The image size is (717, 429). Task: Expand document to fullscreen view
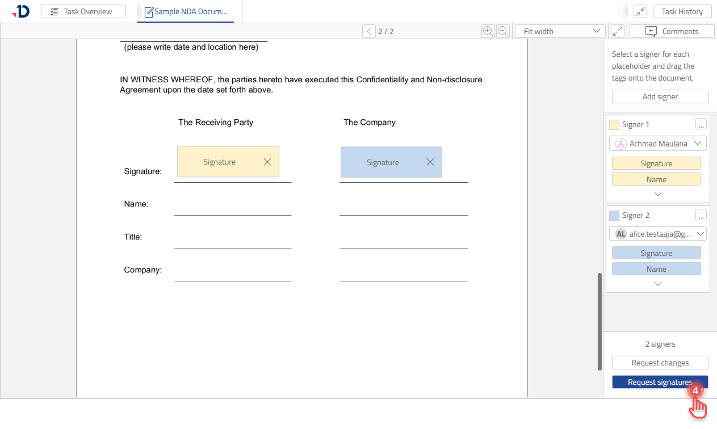pyautogui.click(x=617, y=31)
